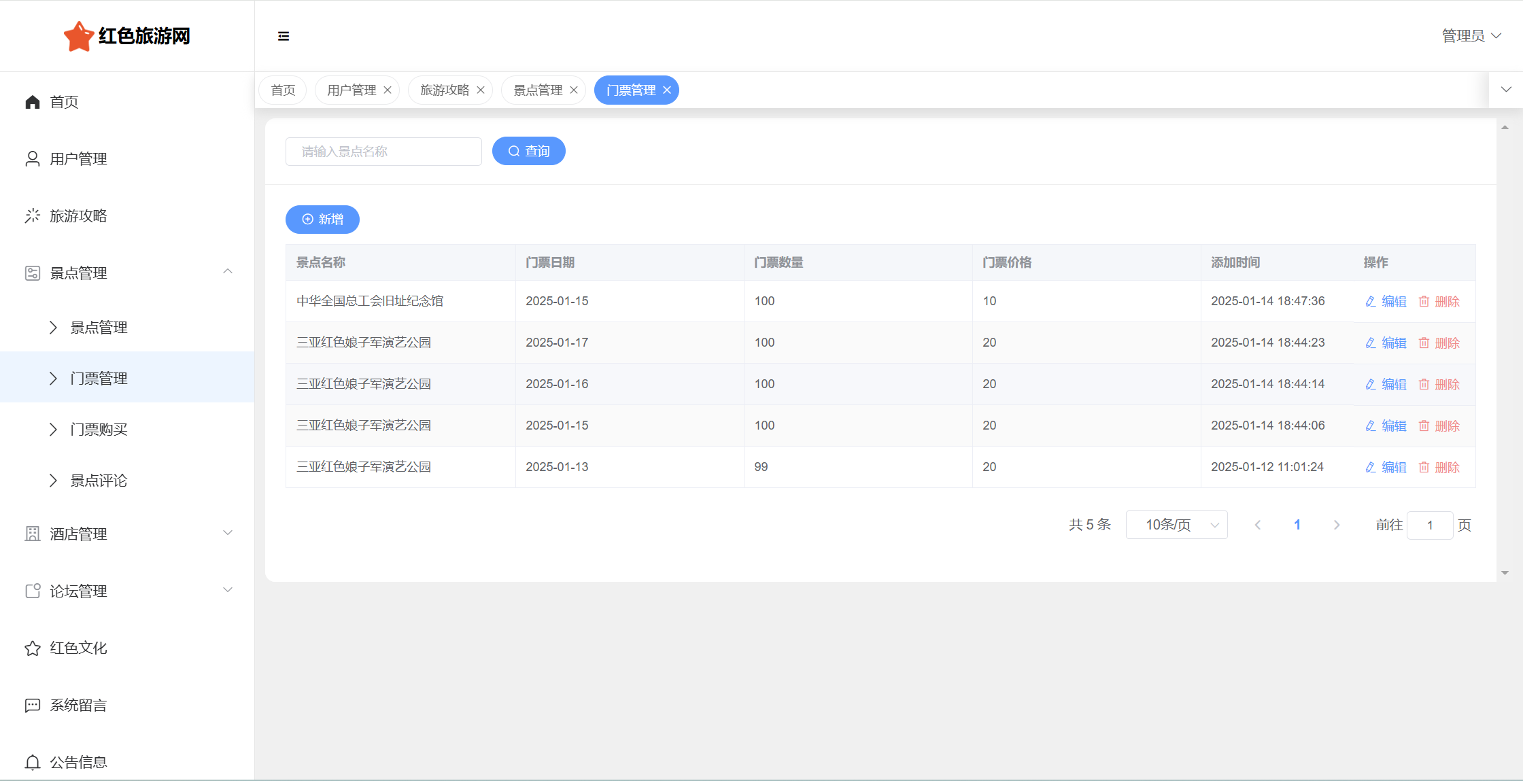Image resolution: width=1523 pixels, height=781 pixels.
Task: Click the 查询 search button
Action: pyautogui.click(x=528, y=151)
